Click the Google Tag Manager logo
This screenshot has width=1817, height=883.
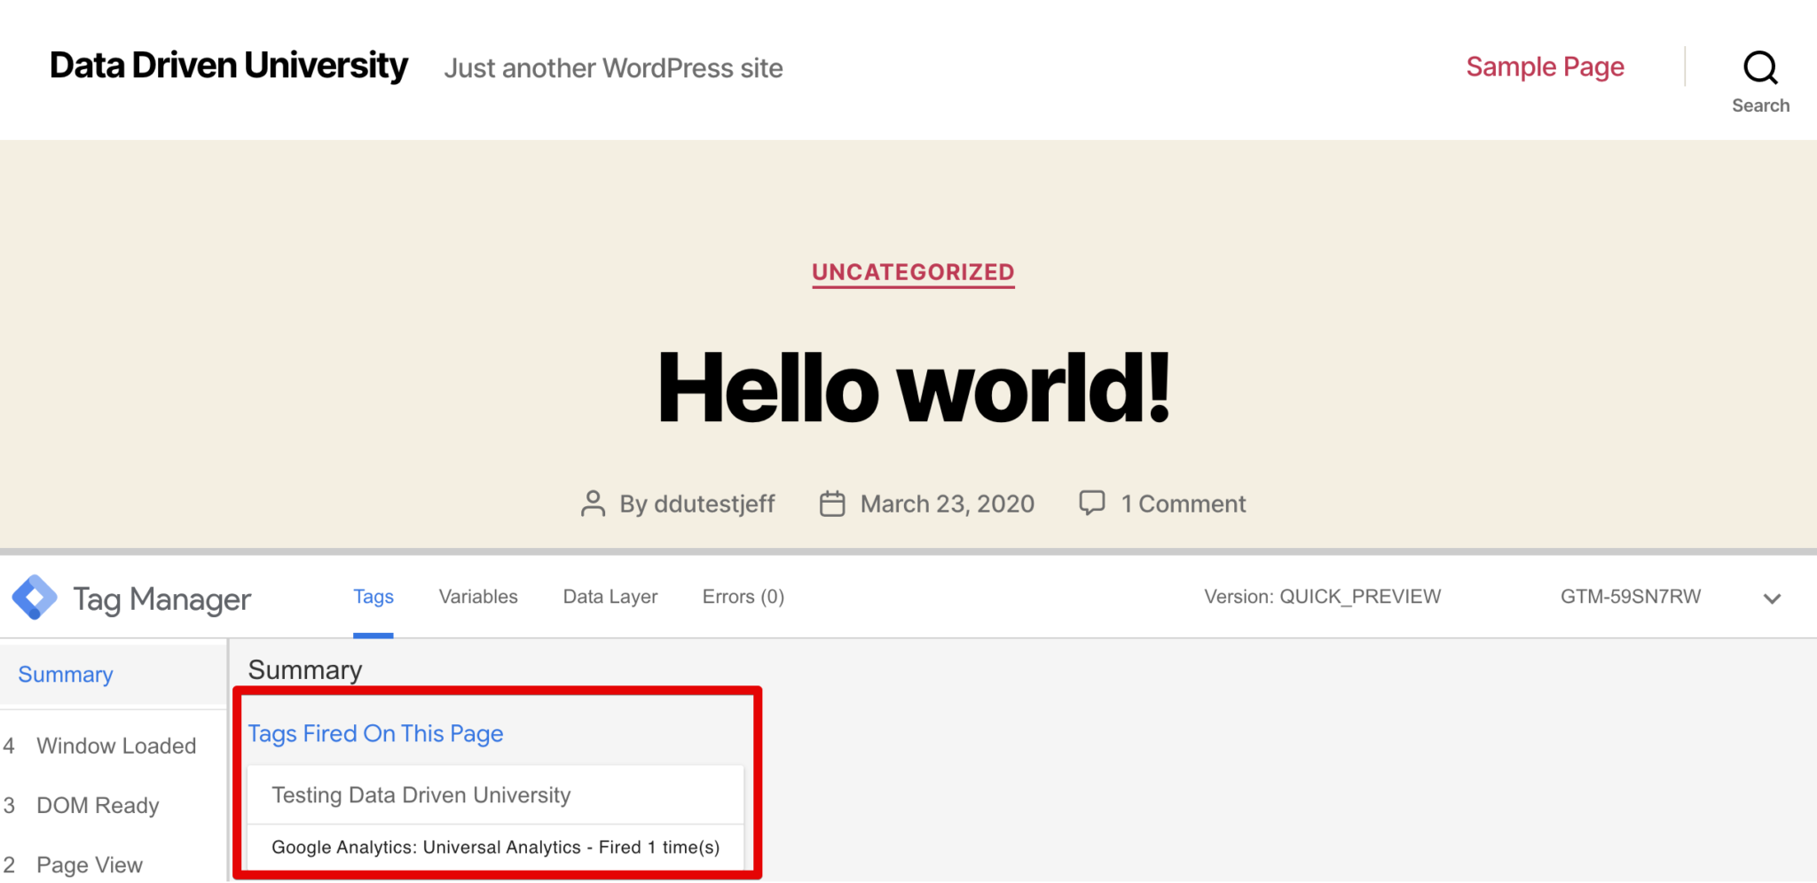[x=35, y=598]
